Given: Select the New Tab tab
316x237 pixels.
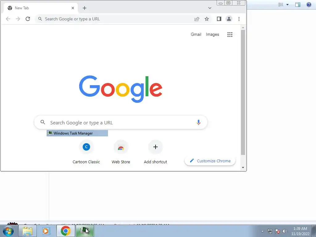Looking at the screenshot, I should pyautogui.click(x=40, y=8).
